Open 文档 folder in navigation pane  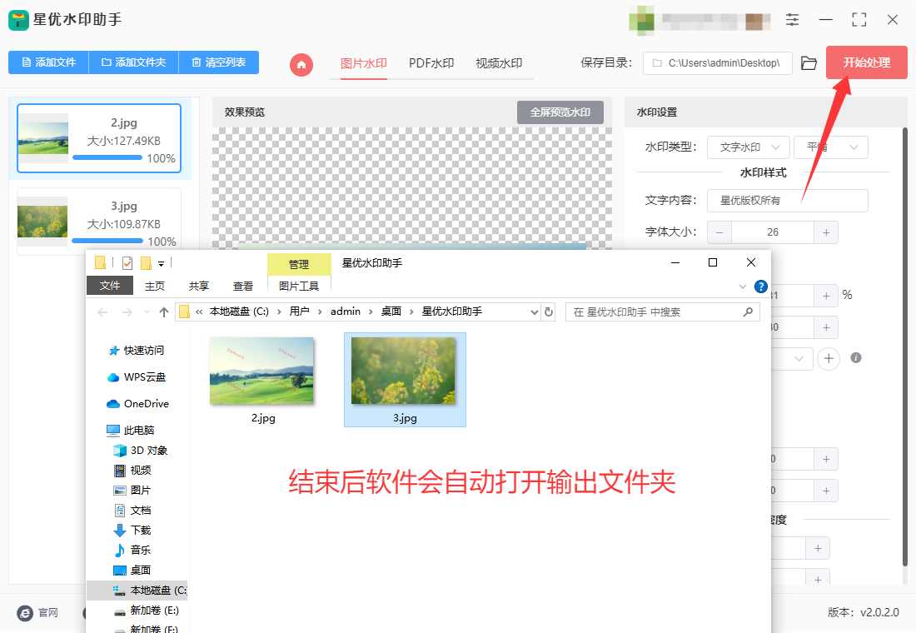click(132, 511)
